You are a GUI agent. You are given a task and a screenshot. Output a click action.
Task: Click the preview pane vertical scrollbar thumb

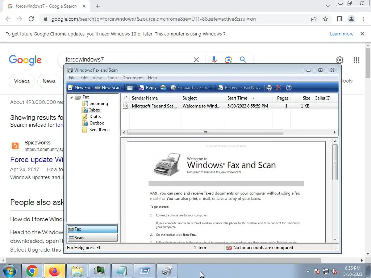335,162
